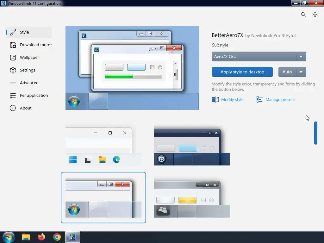This screenshot has width=324, height=243.
Task: Click the by NewInfinitePro & Fytuf text
Action: (x=271, y=35)
